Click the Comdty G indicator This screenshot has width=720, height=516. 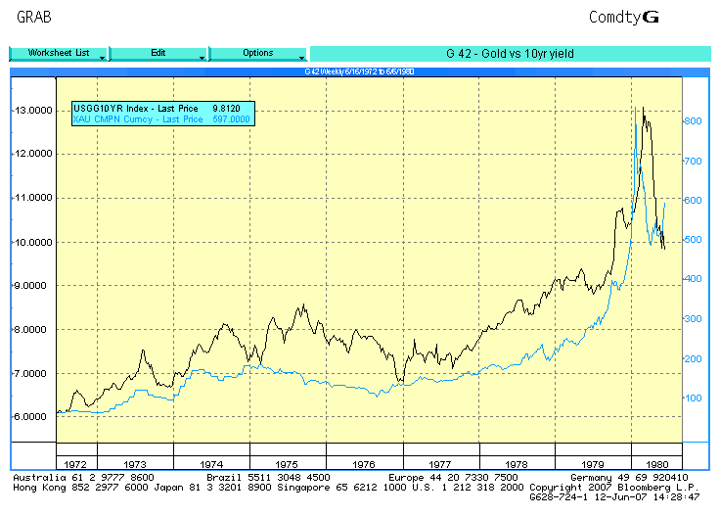(x=624, y=17)
